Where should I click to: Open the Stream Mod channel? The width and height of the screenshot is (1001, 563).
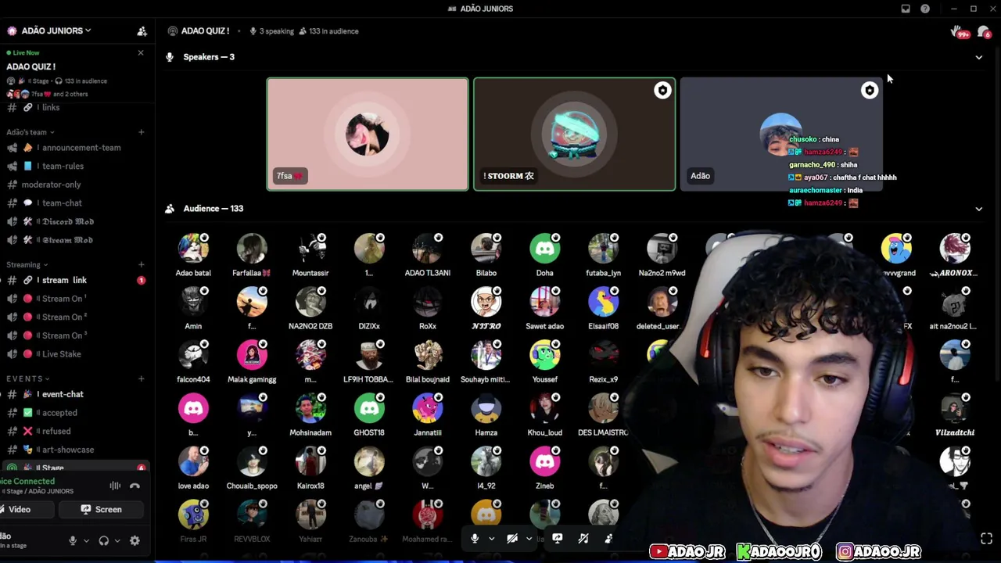(x=74, y=240)
